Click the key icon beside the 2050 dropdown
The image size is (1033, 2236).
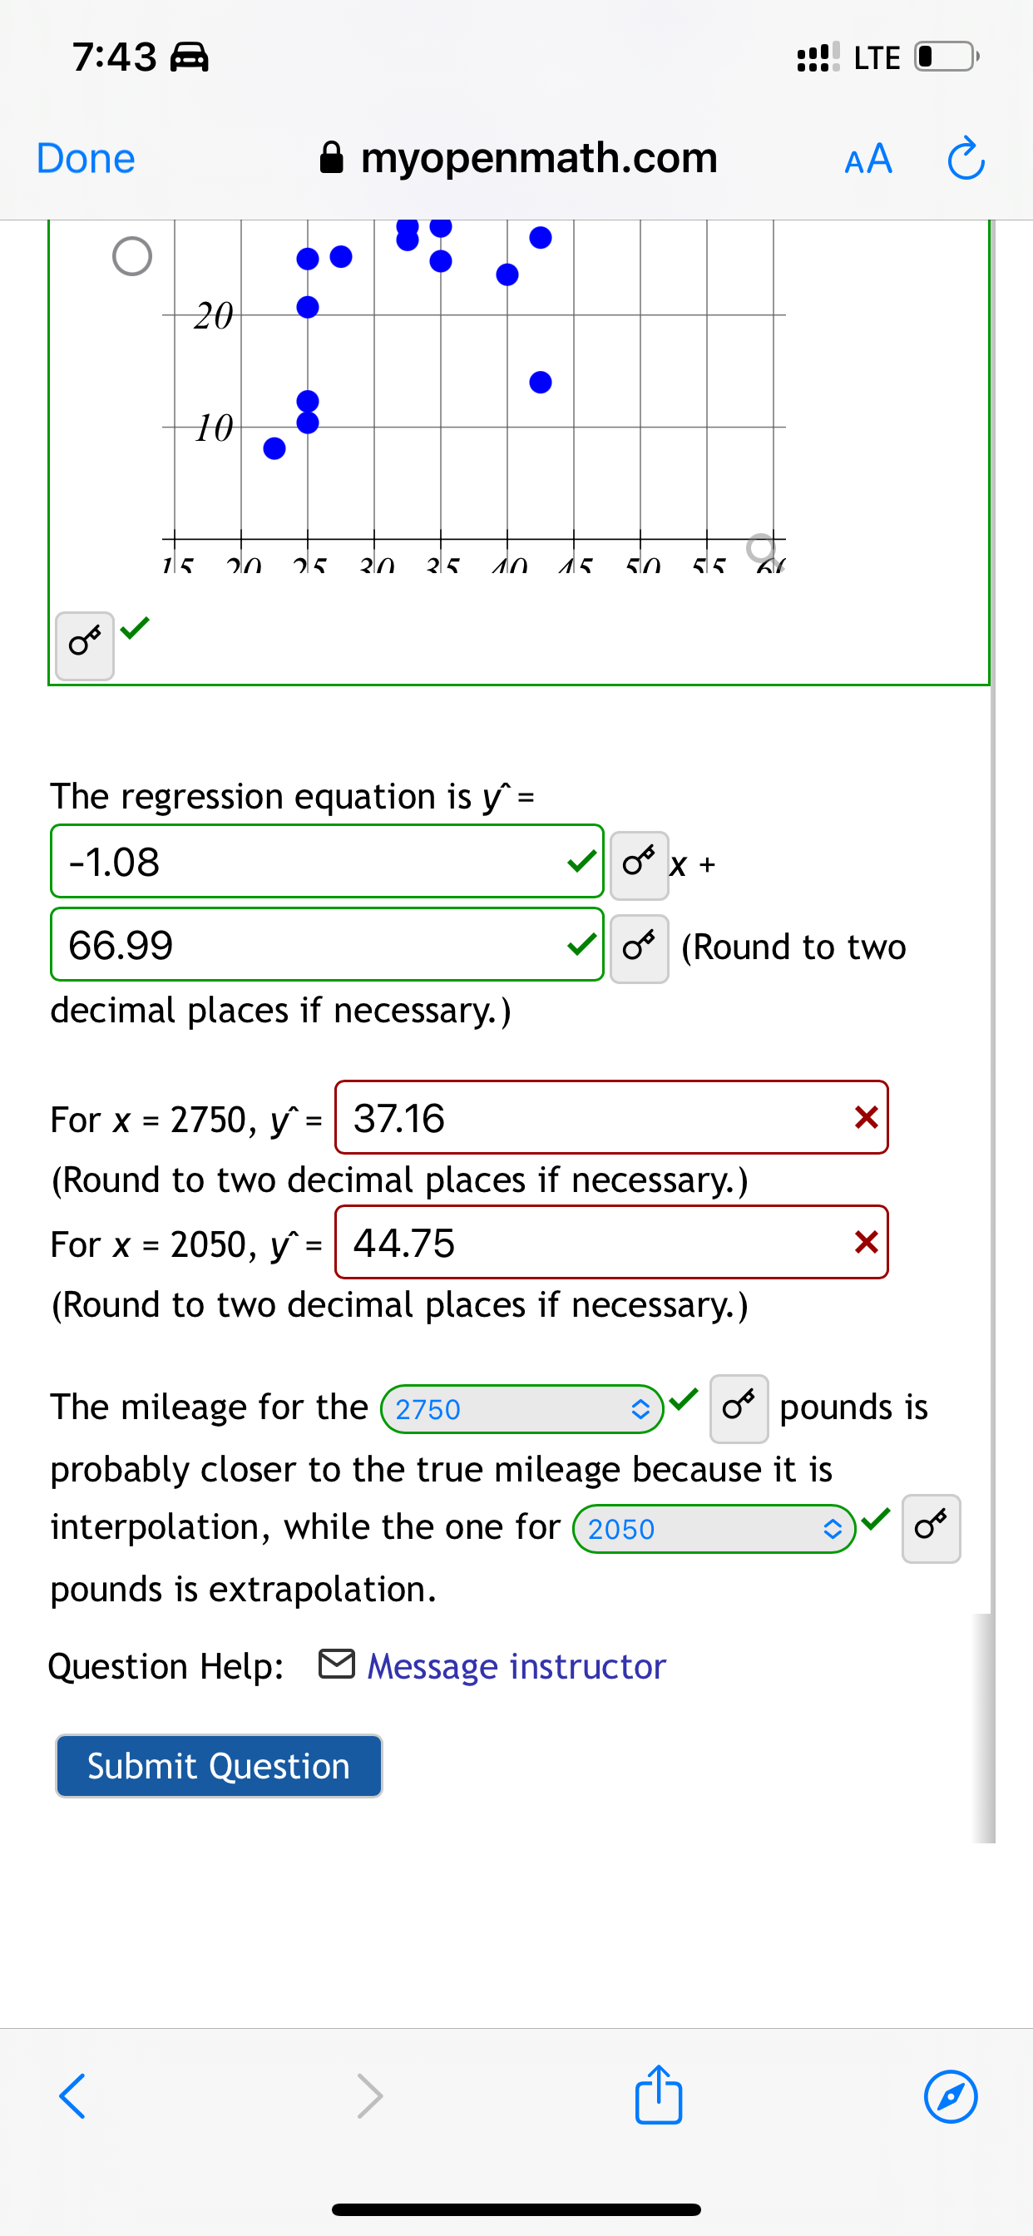(931, 1529)
